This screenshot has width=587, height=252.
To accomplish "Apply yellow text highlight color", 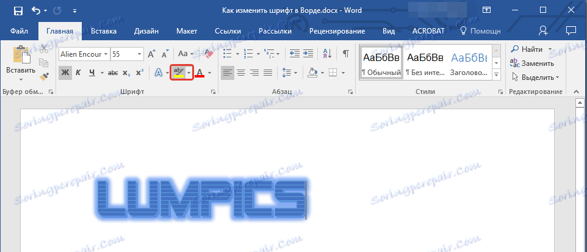I will 178,73.
